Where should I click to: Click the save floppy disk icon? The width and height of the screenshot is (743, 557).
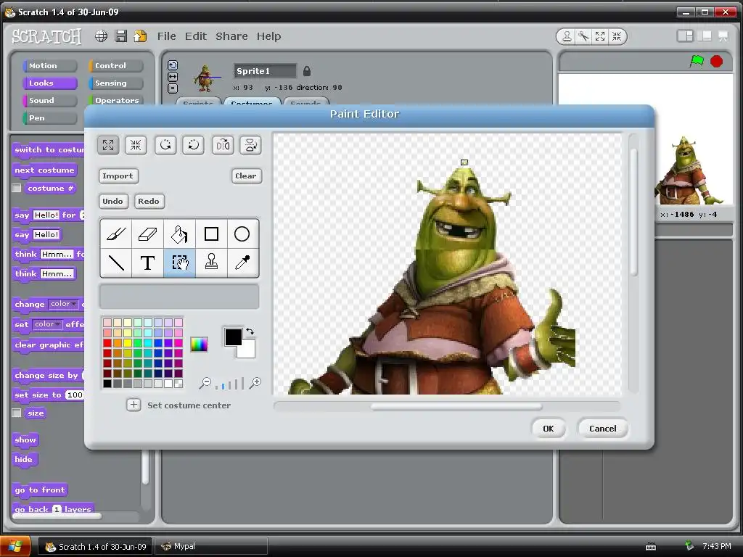tap(121, 36)
